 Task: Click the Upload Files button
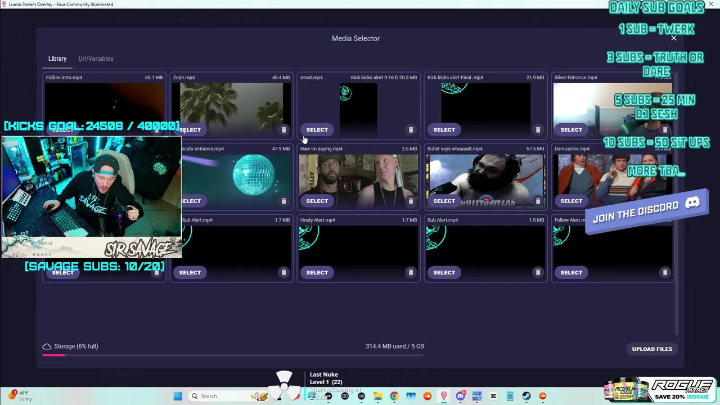coord(652,349)
